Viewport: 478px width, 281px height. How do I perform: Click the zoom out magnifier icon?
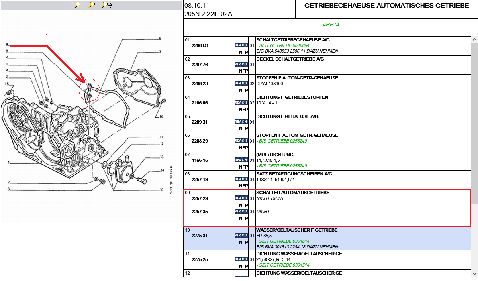coord(92,5)
